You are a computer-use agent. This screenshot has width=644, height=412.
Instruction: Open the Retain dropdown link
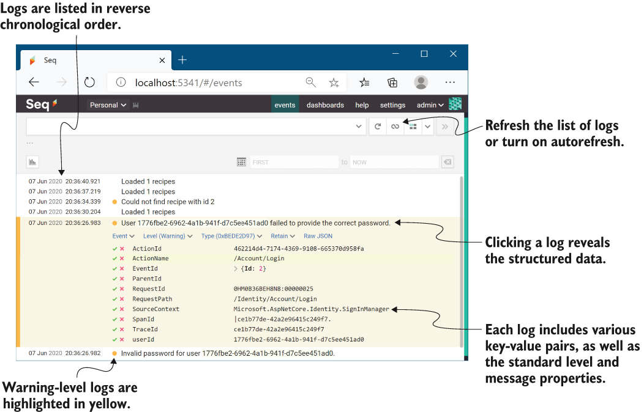point(283,236)
